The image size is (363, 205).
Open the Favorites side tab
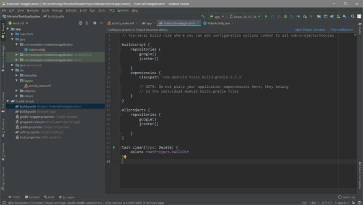(3, 152)
